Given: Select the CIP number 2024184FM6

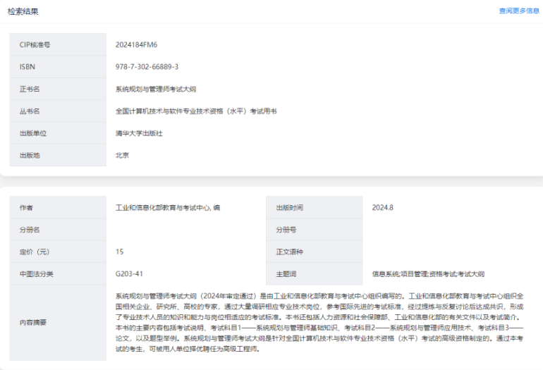Looking at the screenshot, I should [x=136, y=44].
